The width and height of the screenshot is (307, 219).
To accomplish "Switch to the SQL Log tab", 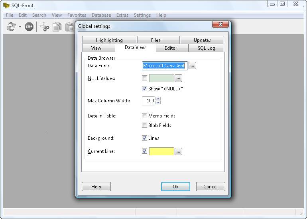I will tap(206, 48).
